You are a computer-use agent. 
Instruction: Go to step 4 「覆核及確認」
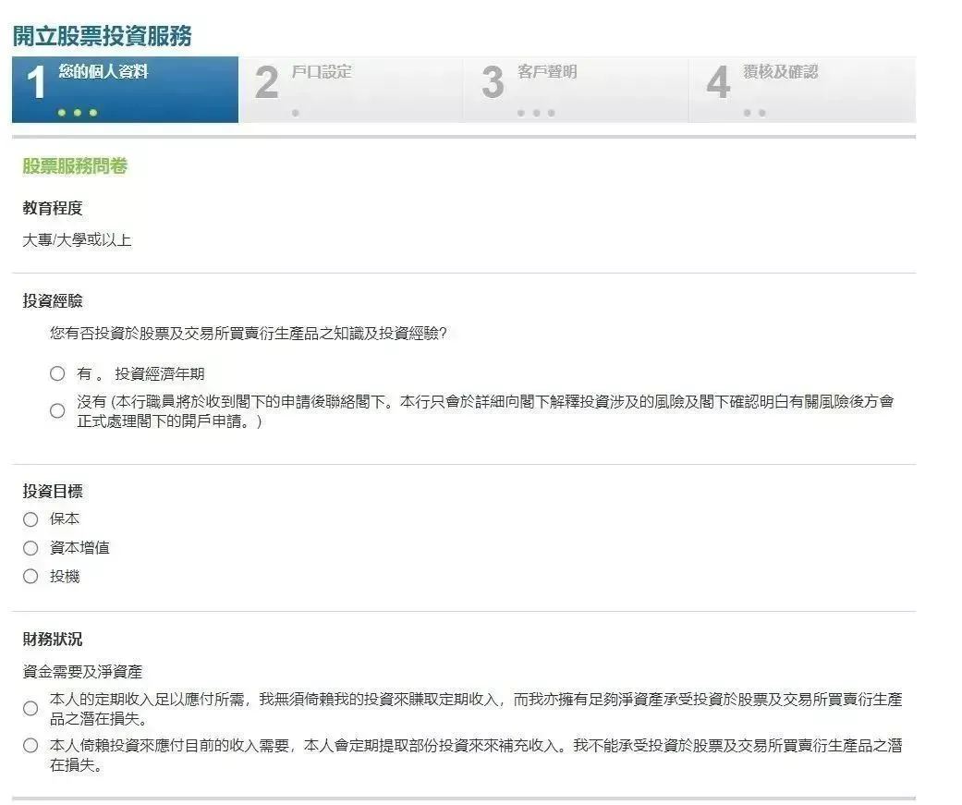[x=800, y=88]
